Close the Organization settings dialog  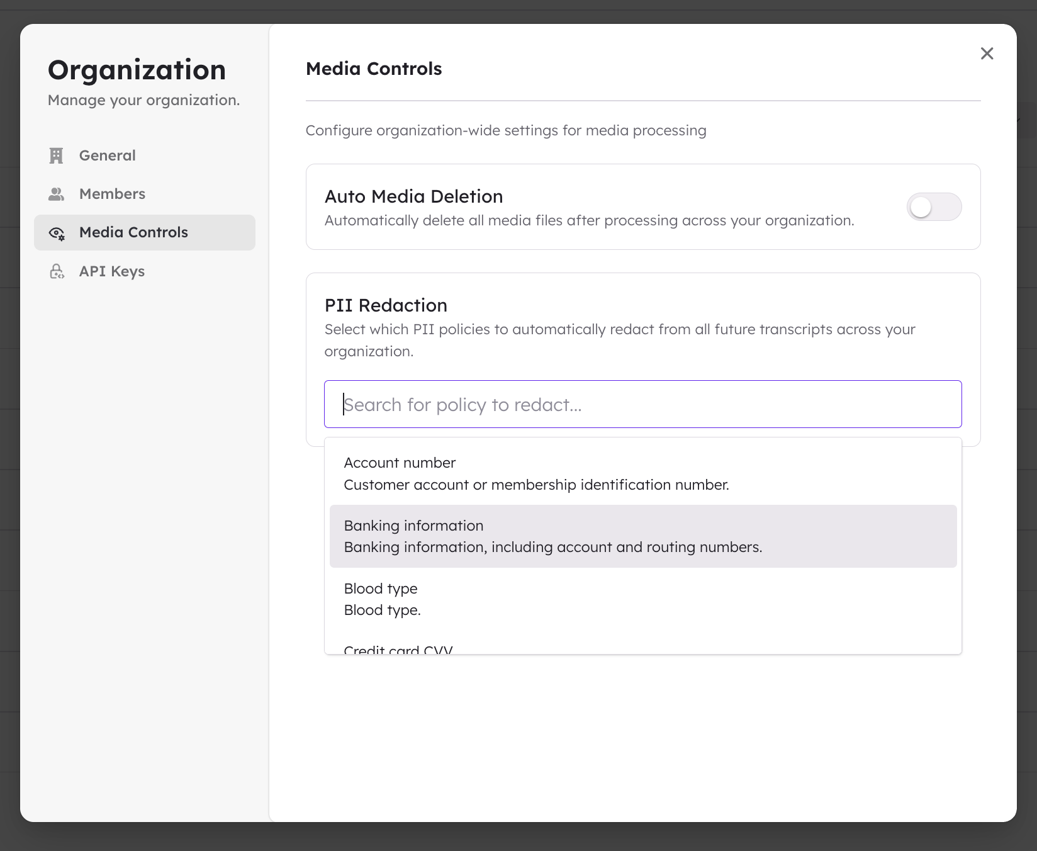point(987,54)
